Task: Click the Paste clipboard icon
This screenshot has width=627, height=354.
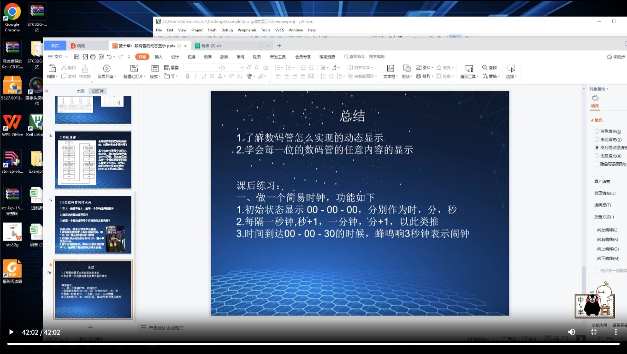Action: click(52, 69)
